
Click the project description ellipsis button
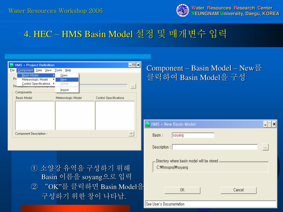coord(133,86)
